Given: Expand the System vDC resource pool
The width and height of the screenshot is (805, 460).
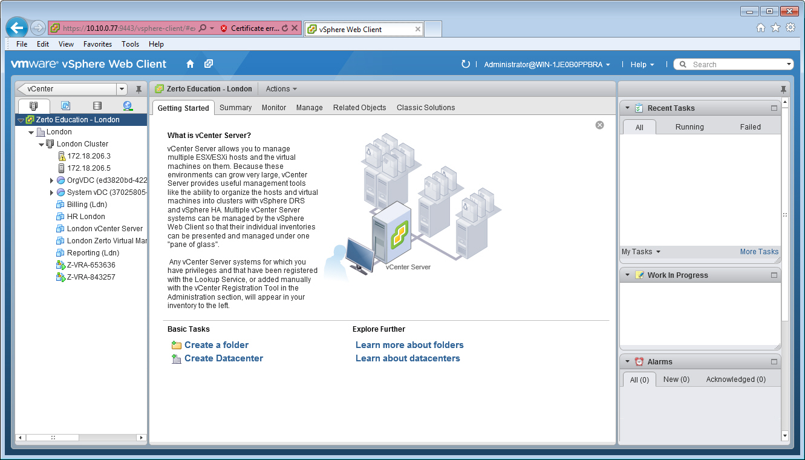Looking at the screenshot, I should tap(51, 192).
